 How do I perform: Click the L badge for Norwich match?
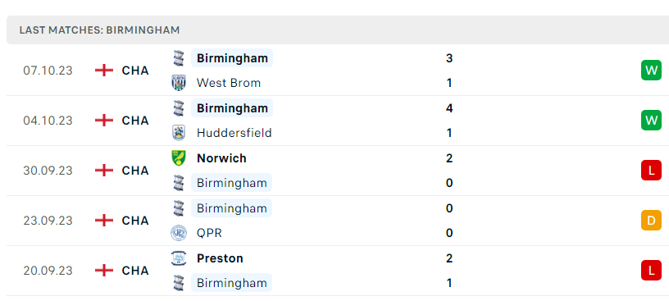point(651,171)
